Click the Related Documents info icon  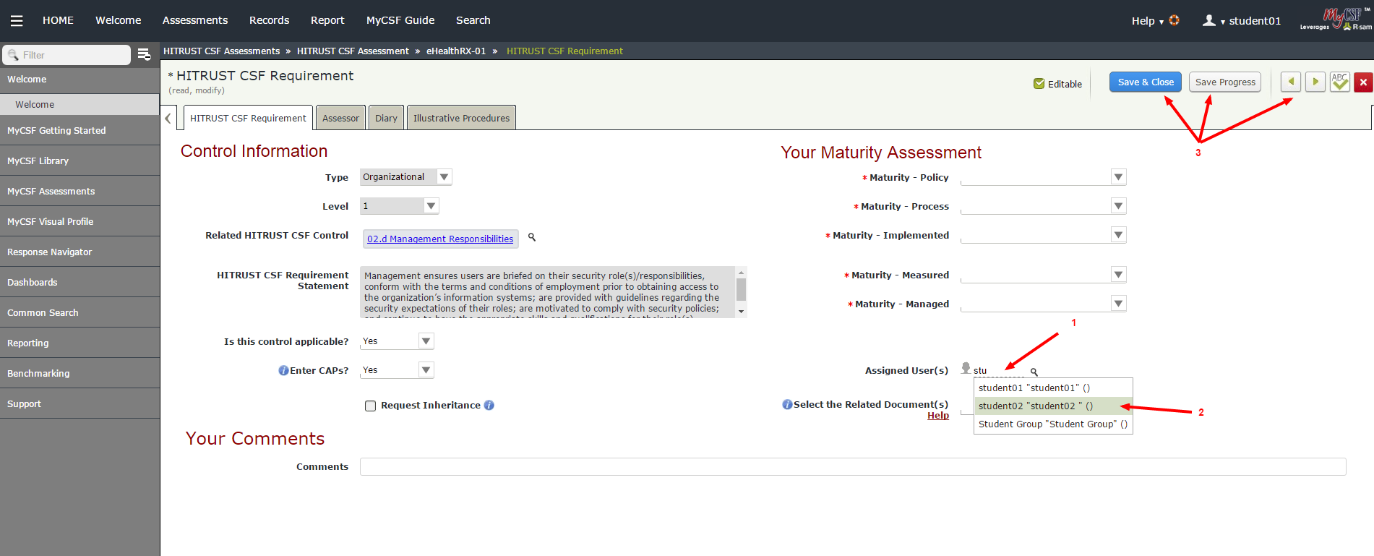787,404
